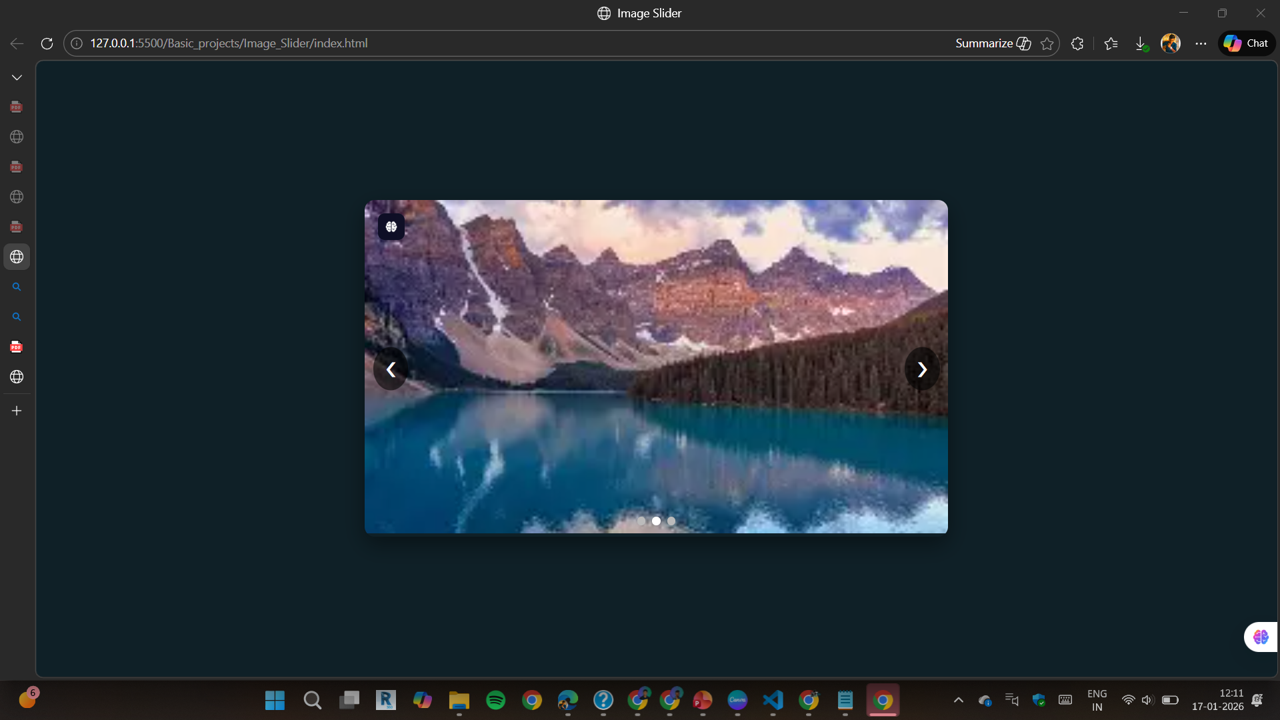Open Spotify from the taskbar

click(495, 700)
